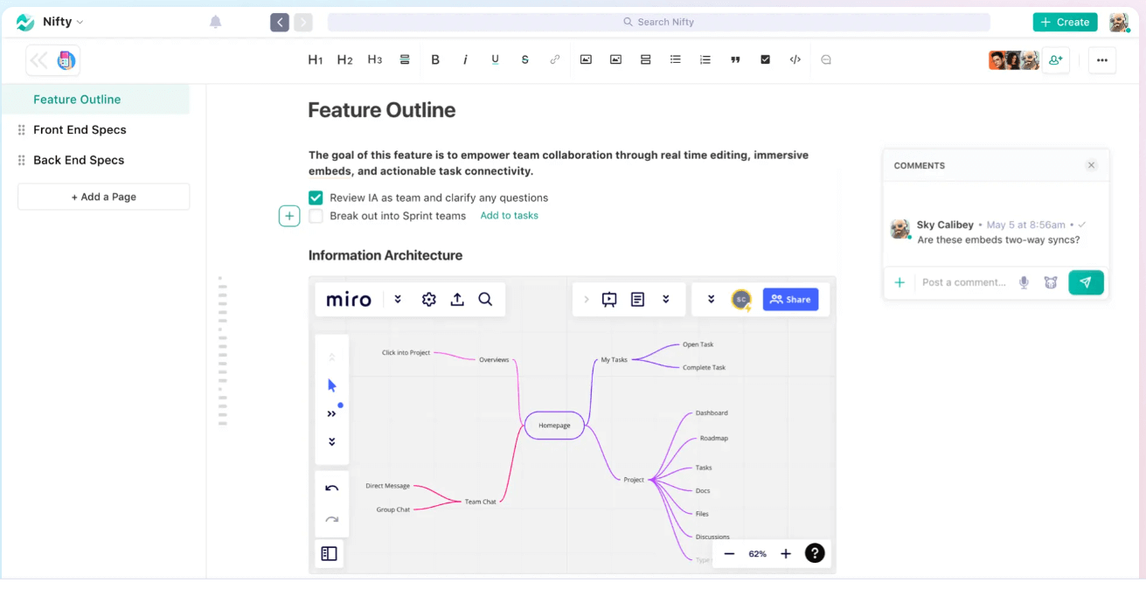The height and width of the screenshot is (596, 1146).
Task: Insert a code block
Action: pos(795,59)
